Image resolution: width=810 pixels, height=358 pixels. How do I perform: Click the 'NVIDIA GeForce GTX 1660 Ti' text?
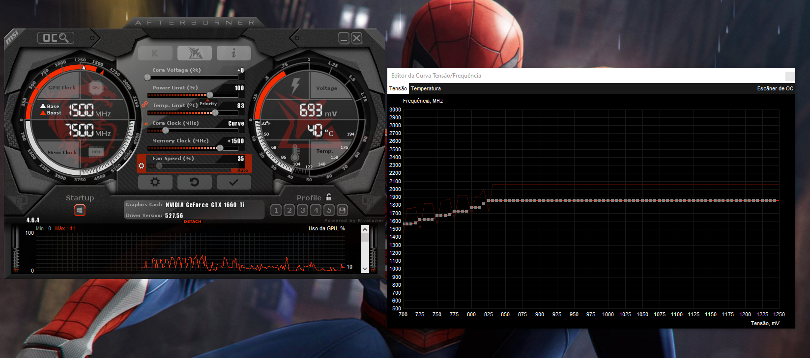click(205, 205)
